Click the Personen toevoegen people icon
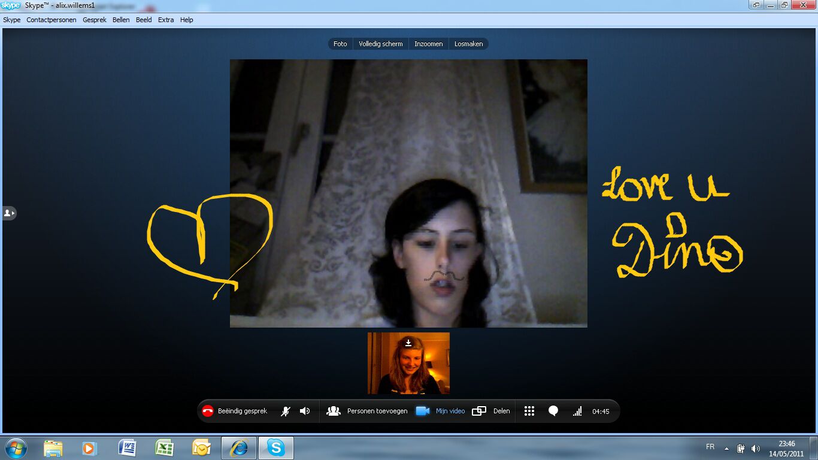818x460 pixels. (334, 411)
